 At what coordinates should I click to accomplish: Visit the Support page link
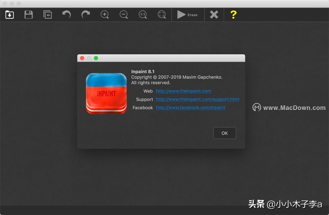coord(197,99)
